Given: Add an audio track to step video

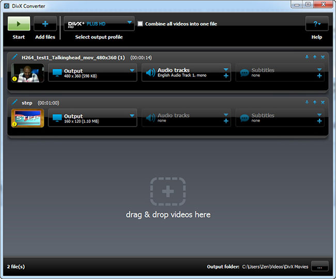Looking at the screenshot, I should [x=226, y=121].
